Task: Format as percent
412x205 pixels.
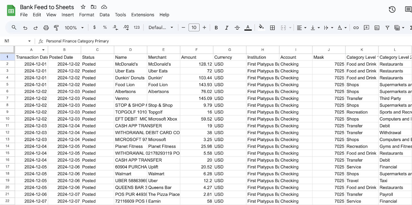Action: click(105, 28)
